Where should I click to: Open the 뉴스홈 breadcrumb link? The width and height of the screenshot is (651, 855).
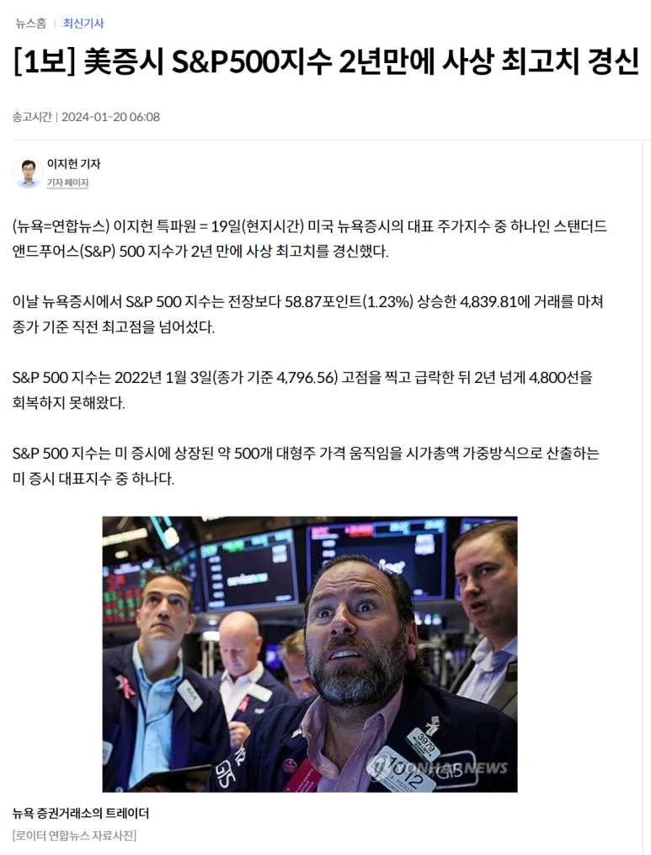(31, 24)
